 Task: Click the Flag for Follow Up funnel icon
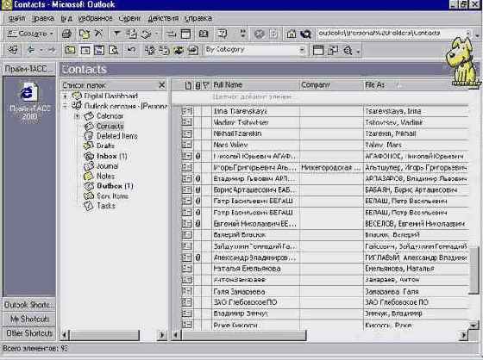click(116, 34)
